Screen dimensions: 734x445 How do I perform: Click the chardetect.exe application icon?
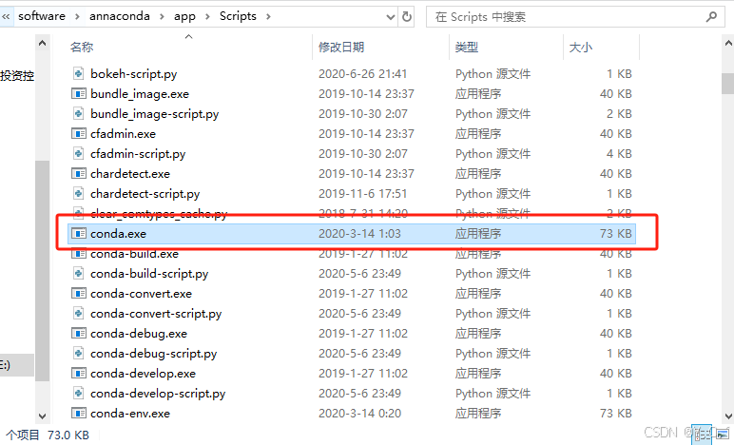(79, 174)
